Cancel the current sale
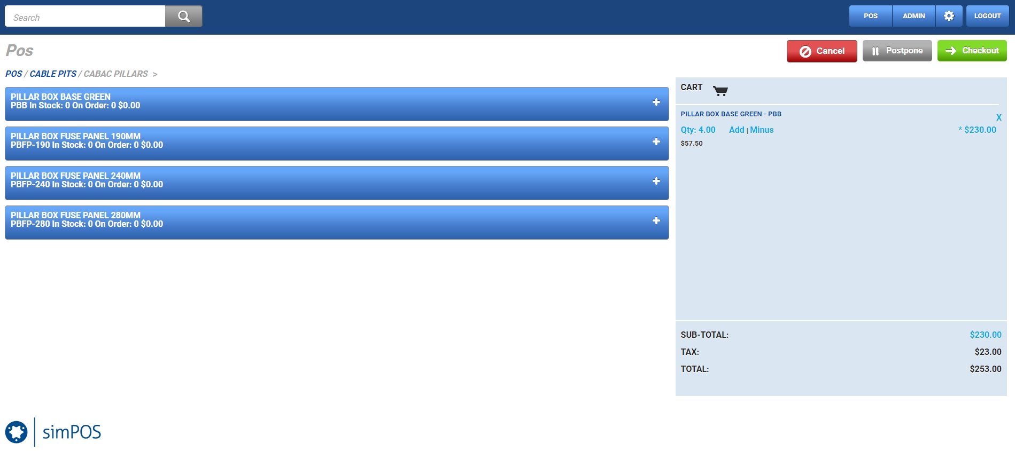The height and width of the screenshot is (451, 1015). pyautogui.click(x=822, y=51)
